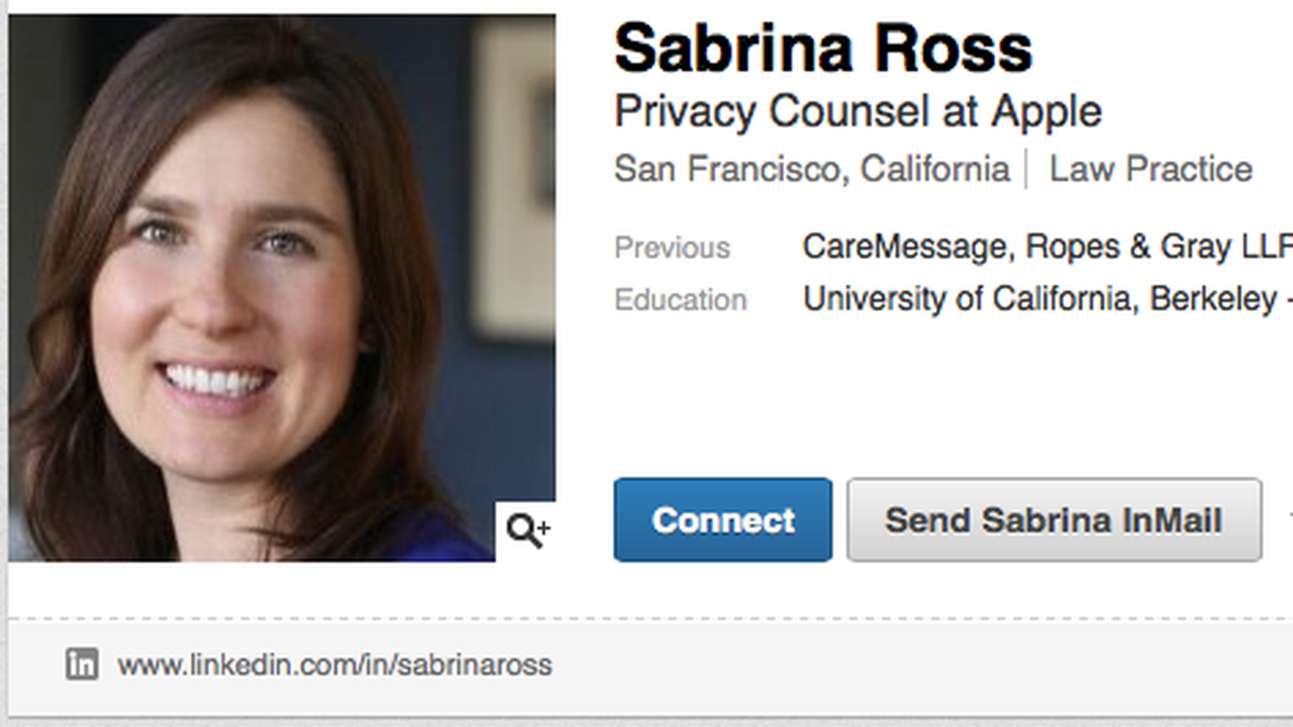The width and height of the screenshot is (1293, 727).
Task: Click the truncated text after Ropes & Gray LLP
Action: tap(1287, 246)
